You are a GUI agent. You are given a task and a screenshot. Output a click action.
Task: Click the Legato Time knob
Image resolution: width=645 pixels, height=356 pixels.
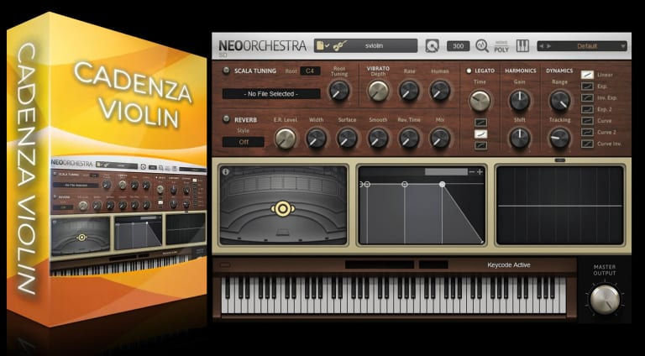(480, 101)
